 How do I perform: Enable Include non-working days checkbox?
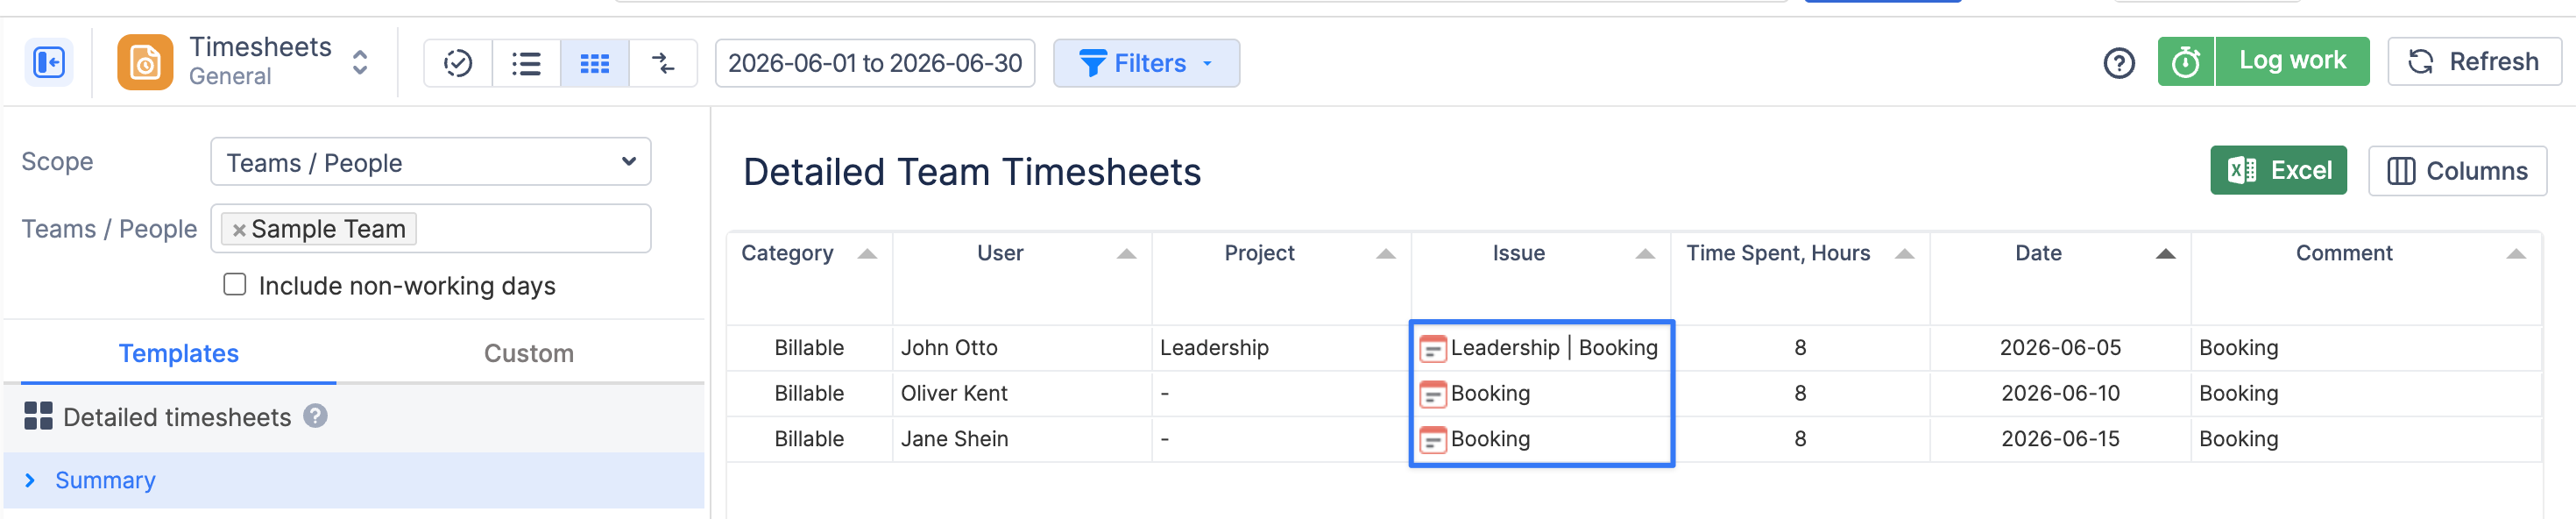click(235, 285)
